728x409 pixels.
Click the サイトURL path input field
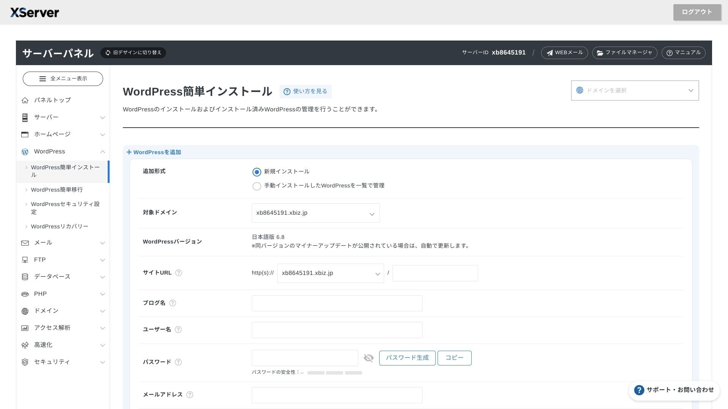pyautogui.click(x=435, y=273)
